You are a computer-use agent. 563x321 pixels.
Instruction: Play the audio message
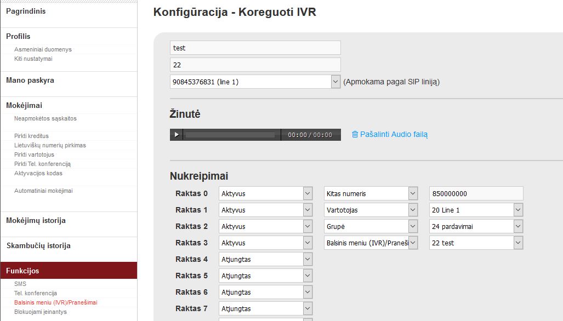pos(177,135)
